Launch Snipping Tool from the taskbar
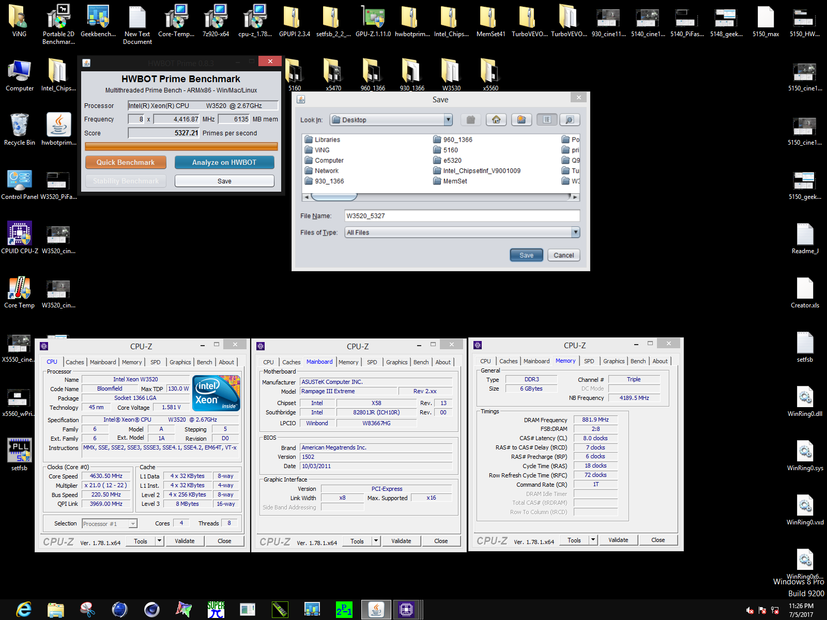The height and width of the screenshot is (620, 827). 88,610
